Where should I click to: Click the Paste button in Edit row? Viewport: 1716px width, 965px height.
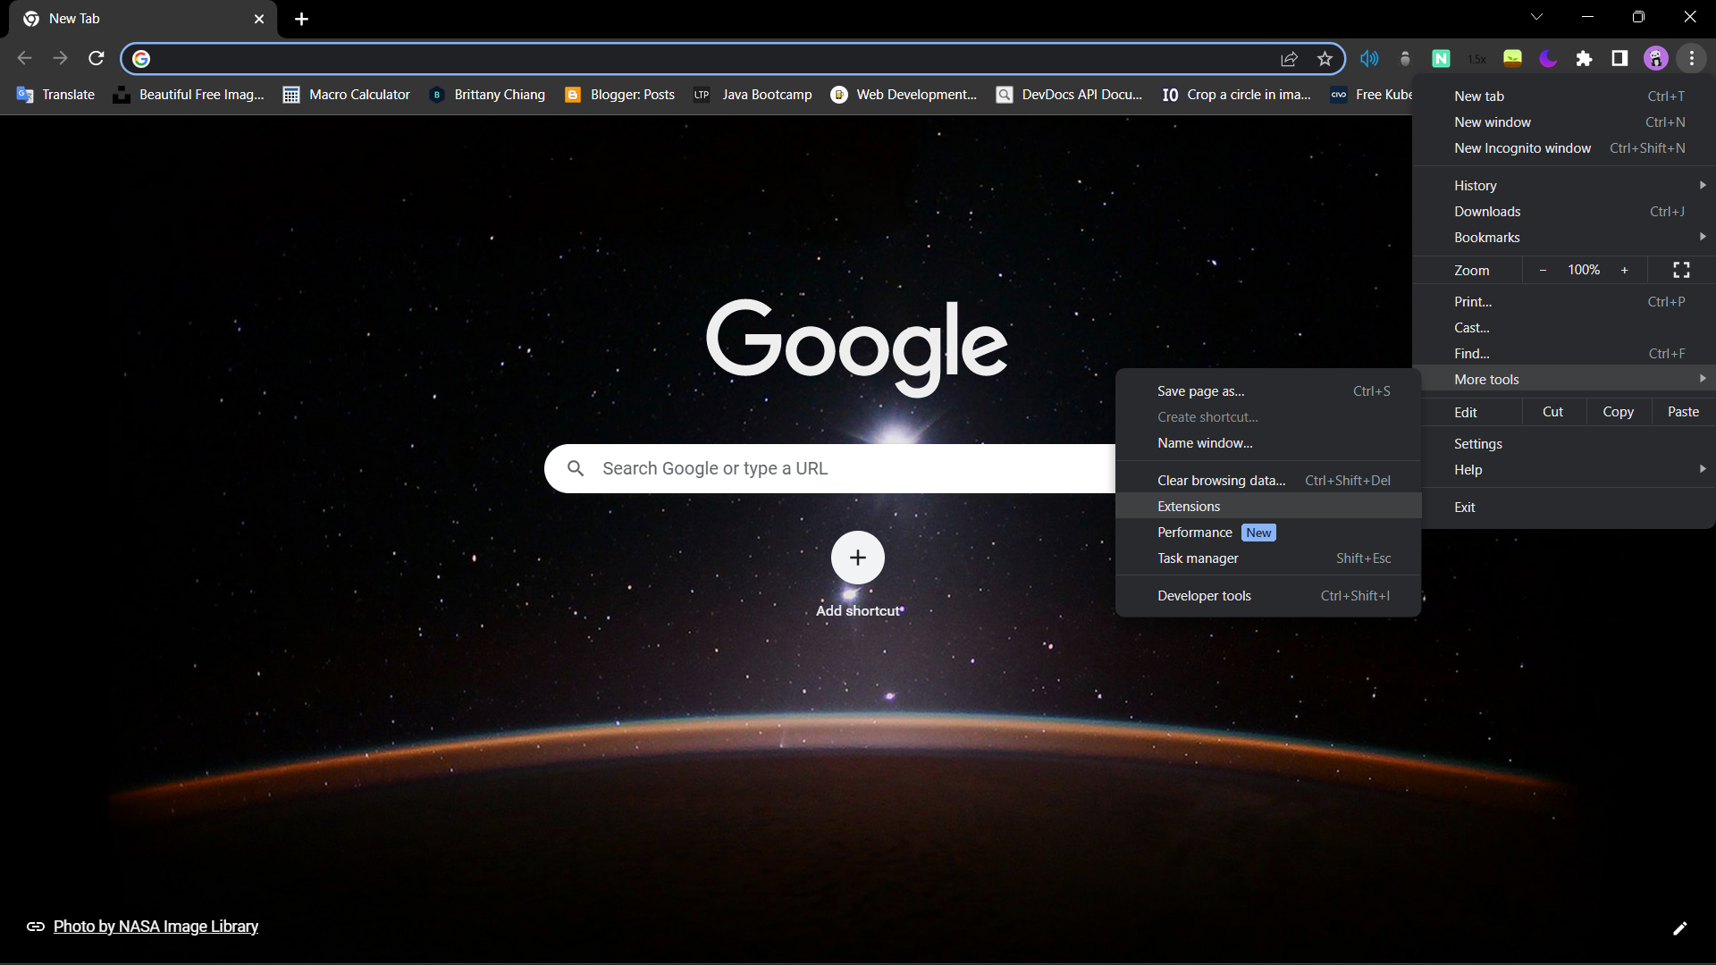pos(1683,412)
